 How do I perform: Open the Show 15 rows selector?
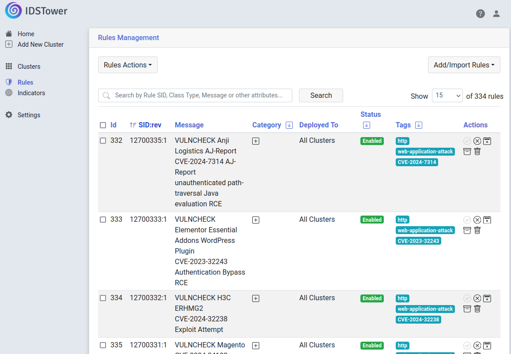pyautogui.click(x=447, y=95)
